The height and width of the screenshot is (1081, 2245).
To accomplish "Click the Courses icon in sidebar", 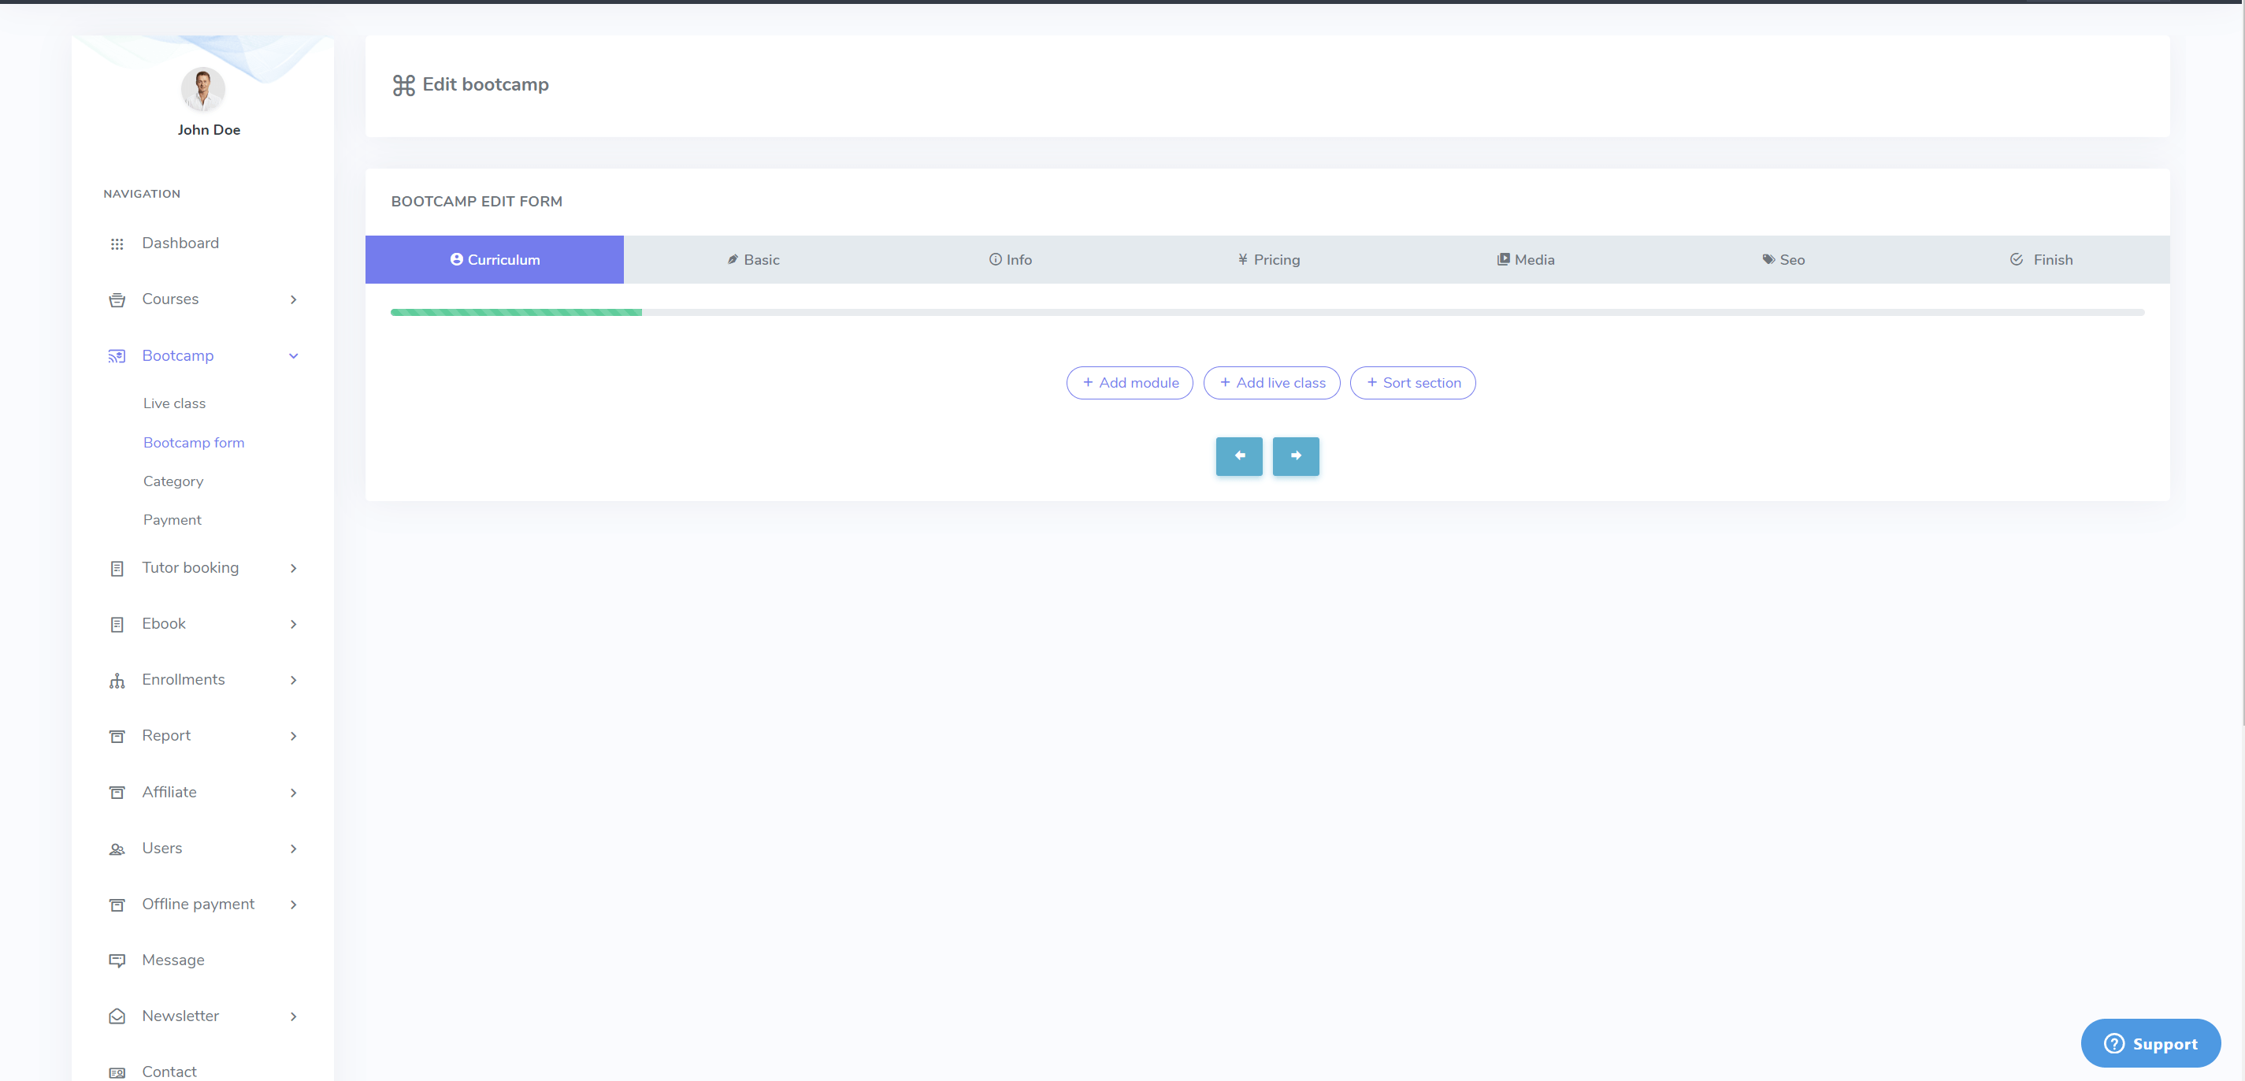I will pyautogui.click(x=117, y=300).
